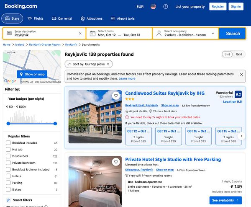Open Candlewood Suites Reykjavik by IHG title
This screenshot has width=251, height=207.
165,93
